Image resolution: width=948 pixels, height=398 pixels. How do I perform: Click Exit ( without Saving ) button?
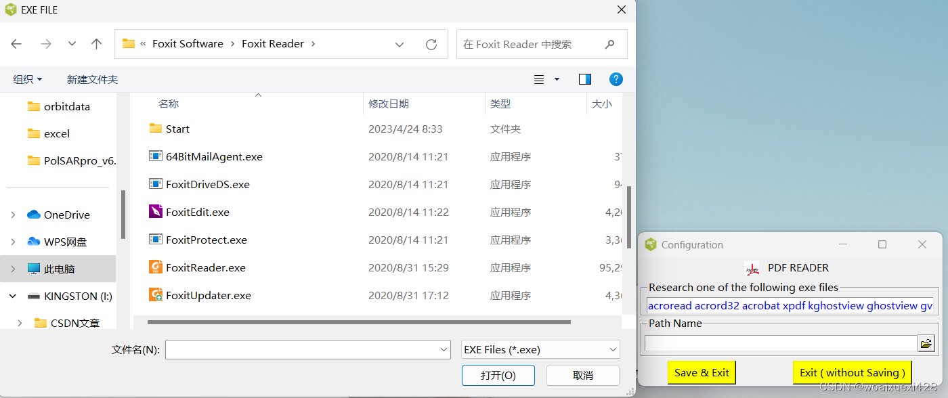coord(853,372)
